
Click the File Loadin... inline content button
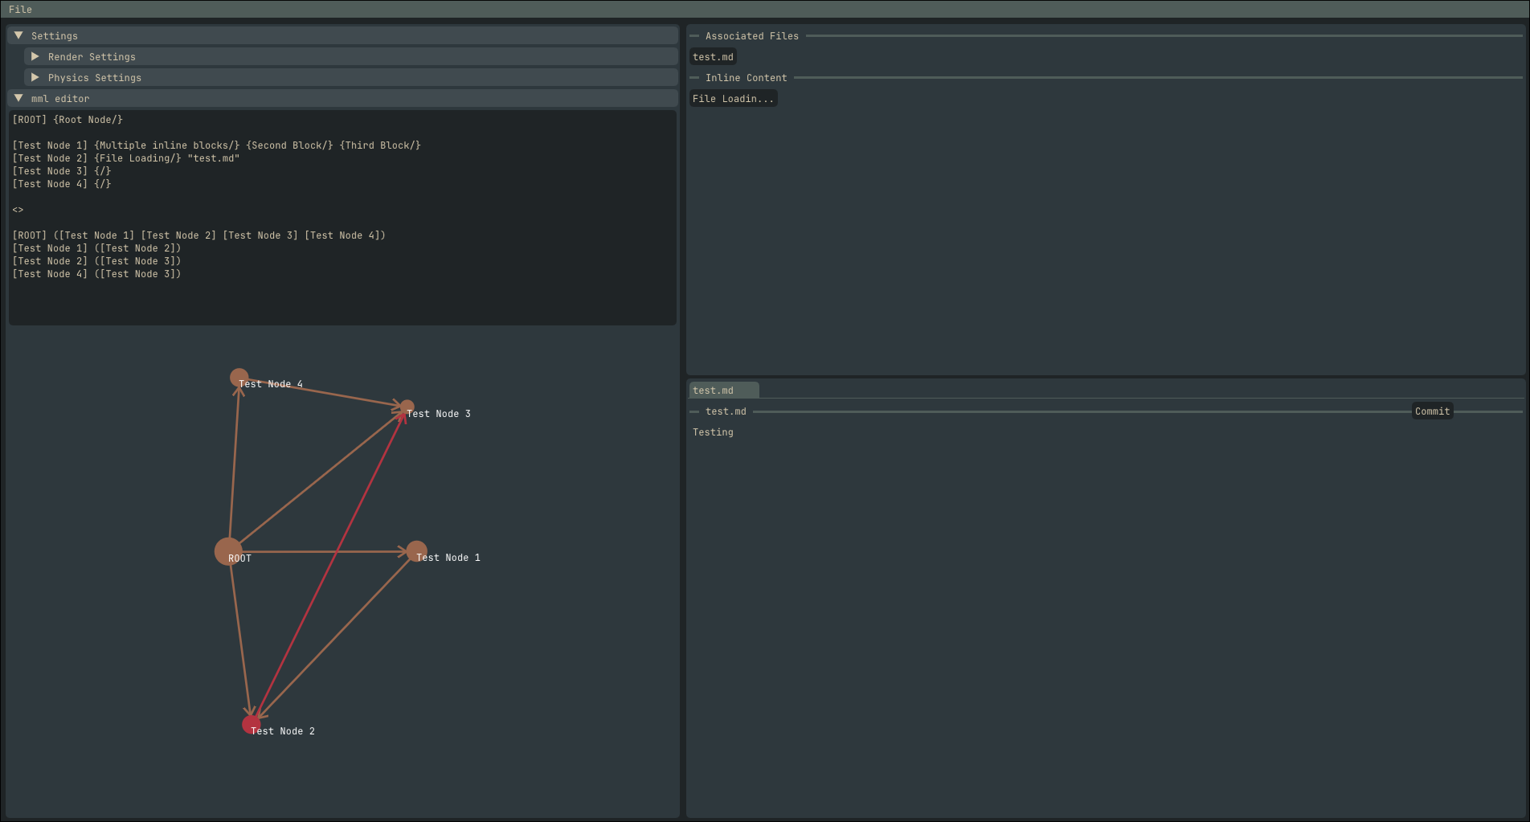pyautogui.click(x=733, y=99)
